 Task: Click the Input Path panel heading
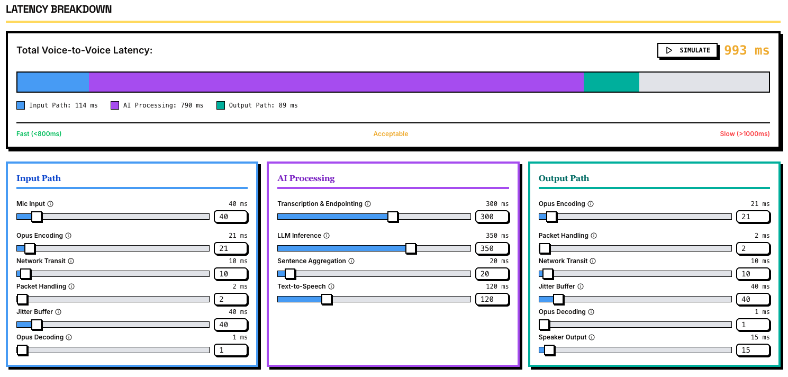click(x=39, y=178)
